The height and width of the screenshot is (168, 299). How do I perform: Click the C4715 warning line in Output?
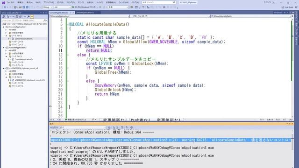point(171,140)
